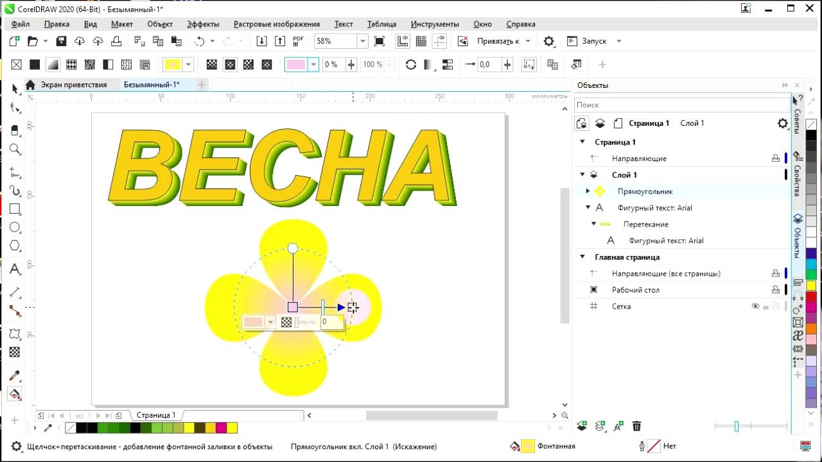
Task: Toggle visibility eye icon for Сетка
Action: pyautogui.click(x=755, y=307)
